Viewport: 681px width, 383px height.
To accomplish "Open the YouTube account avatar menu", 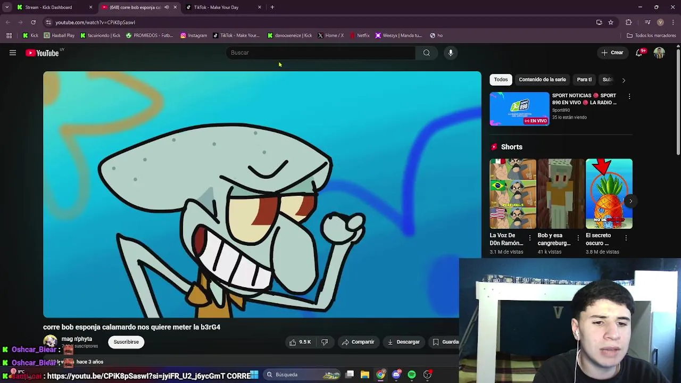I will [x=659, y=53].
